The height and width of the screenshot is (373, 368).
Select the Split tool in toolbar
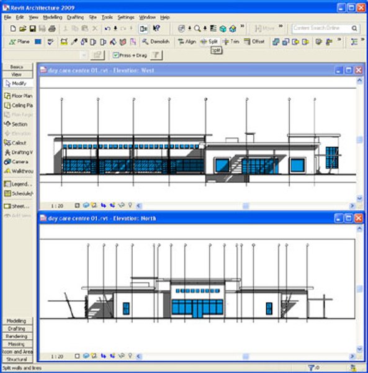[x=209, y=42]
